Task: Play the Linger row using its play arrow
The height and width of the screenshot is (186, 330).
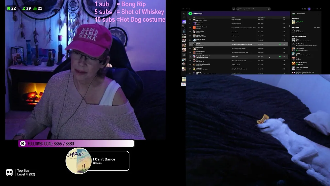Action: tap(191, 44)
